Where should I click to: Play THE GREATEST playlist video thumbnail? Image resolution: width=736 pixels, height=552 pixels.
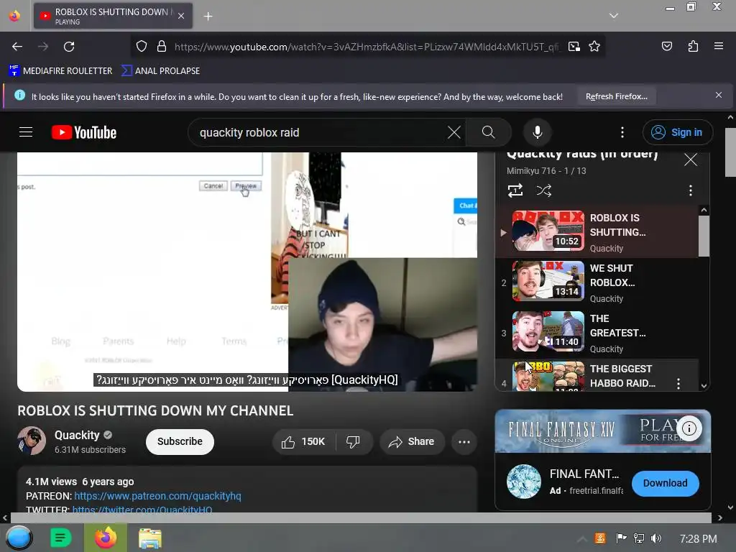(x=548, y=331)
